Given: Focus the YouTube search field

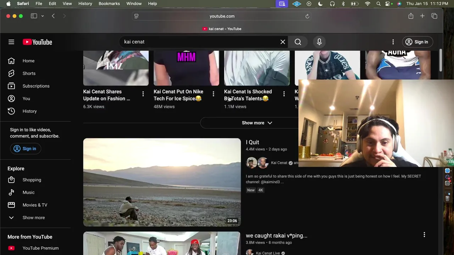Looking at the screenshot, I should tap(200, 42).
